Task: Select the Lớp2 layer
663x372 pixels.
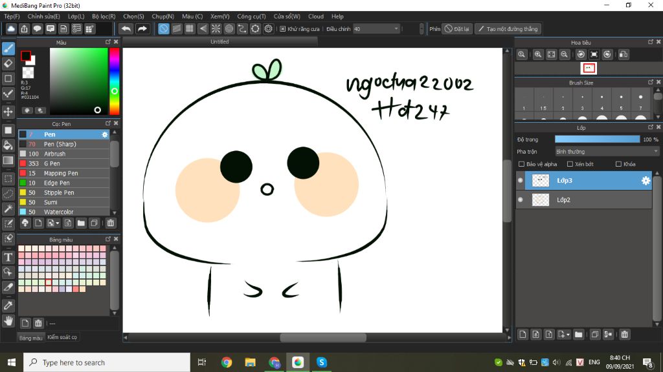Action: click(584, 200)
